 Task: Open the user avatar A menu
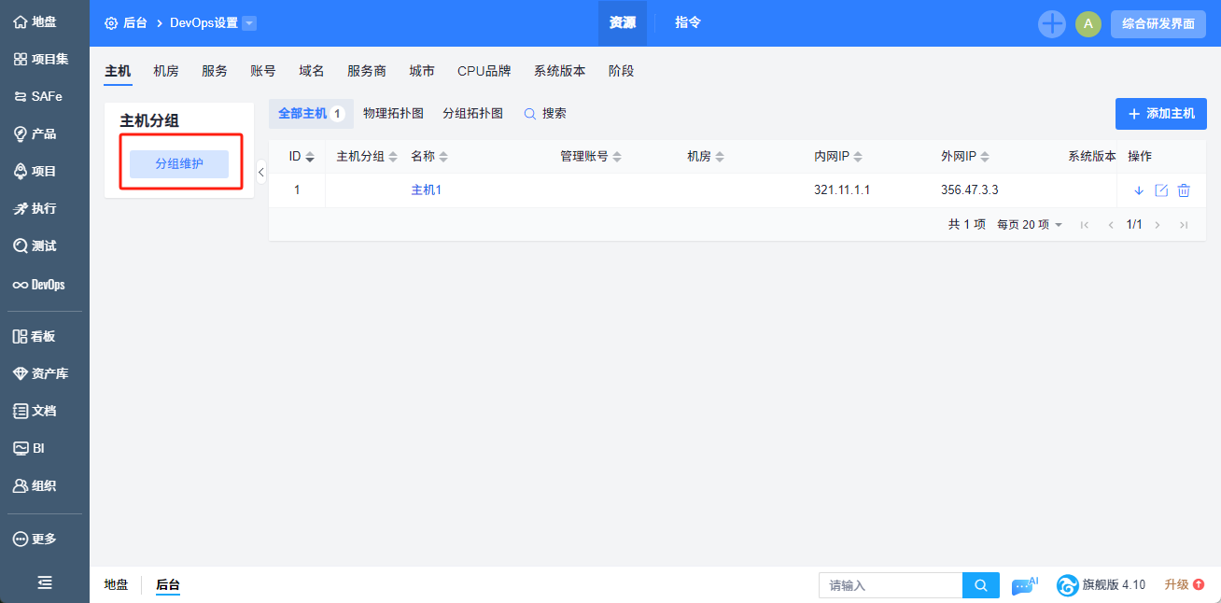tap(1088, 24)
